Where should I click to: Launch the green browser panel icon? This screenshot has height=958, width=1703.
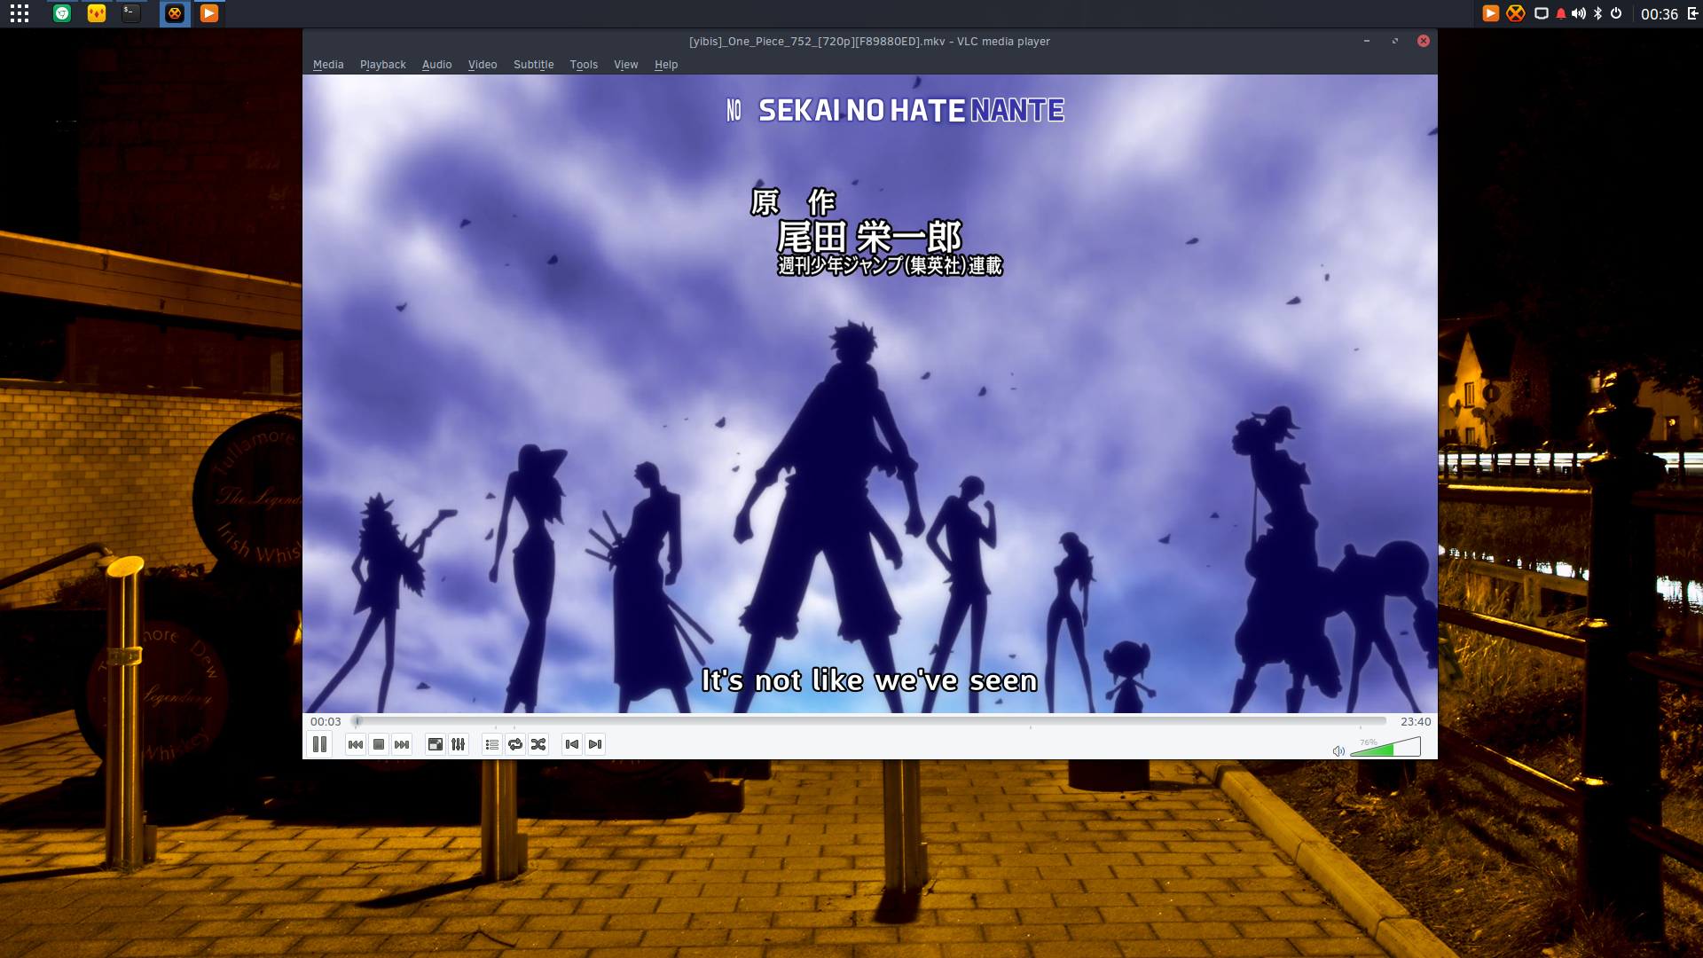click(x=62, y=13)
